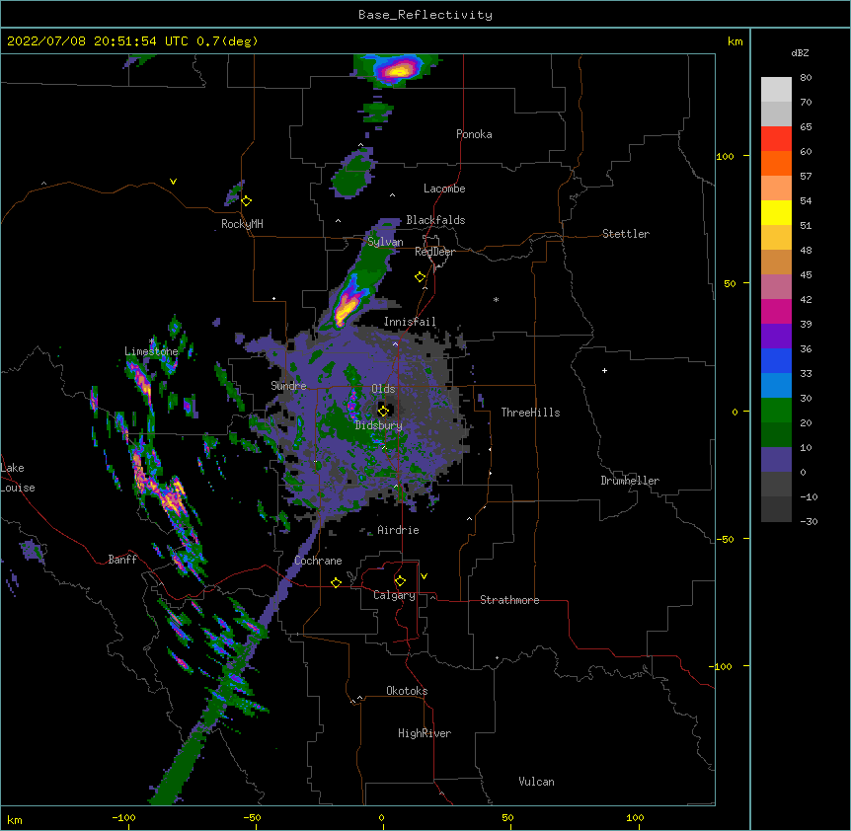851x831 pixels.
Task: Select the blue 33-36 dBZ legend swatch
Action: (776, 360)
